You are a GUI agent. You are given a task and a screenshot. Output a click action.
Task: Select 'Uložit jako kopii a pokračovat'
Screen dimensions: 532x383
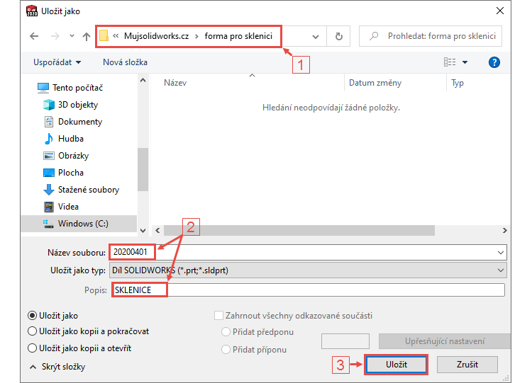32,331
